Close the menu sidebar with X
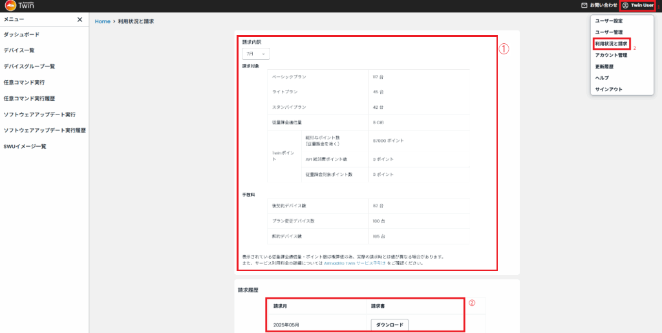Viewport: 662px width, 333px height. point(80,19)
